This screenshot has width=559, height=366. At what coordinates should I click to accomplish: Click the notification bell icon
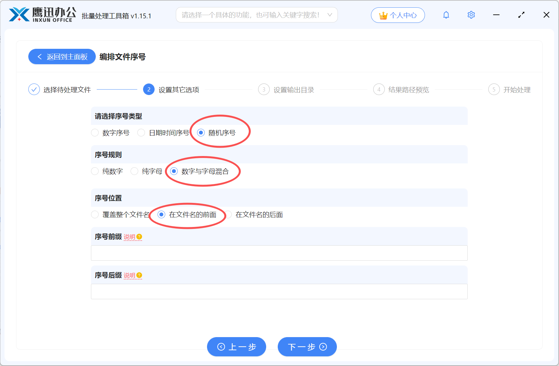coord(446,15)
